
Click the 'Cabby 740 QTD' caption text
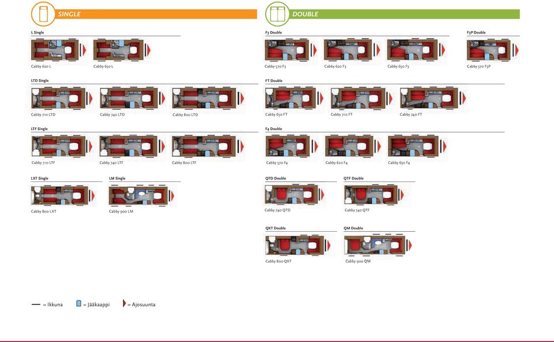278,210
